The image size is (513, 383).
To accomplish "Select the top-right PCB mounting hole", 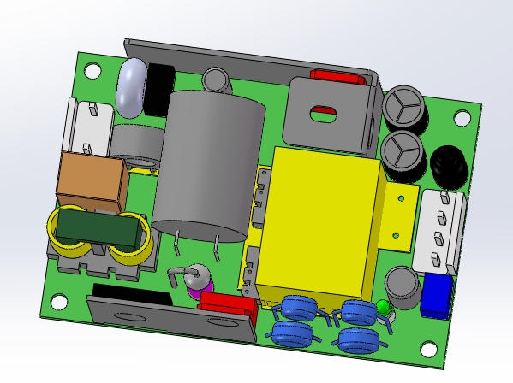I will (x=462, y=118).
